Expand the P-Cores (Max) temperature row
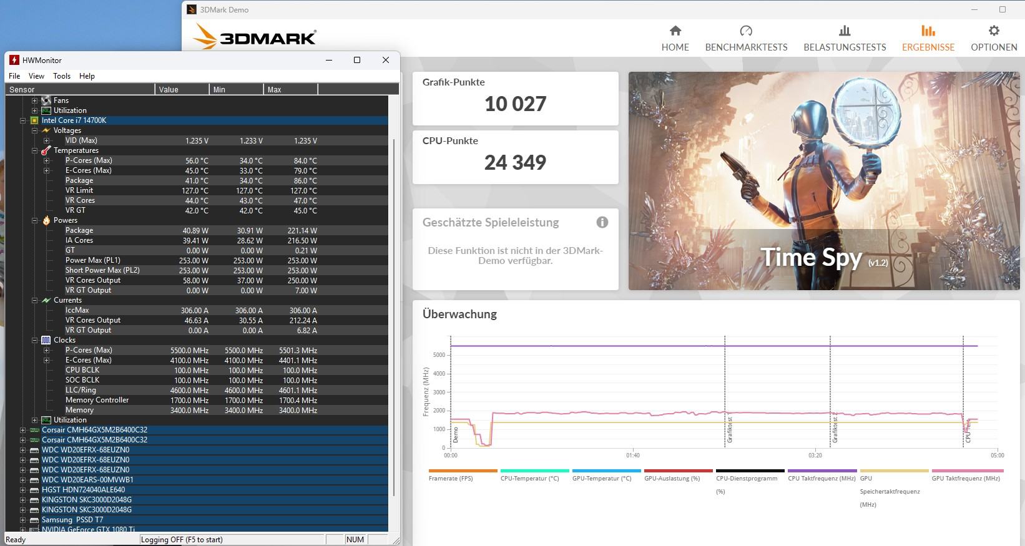Screen dimensions: 1025x546 [x=46, y=160]
